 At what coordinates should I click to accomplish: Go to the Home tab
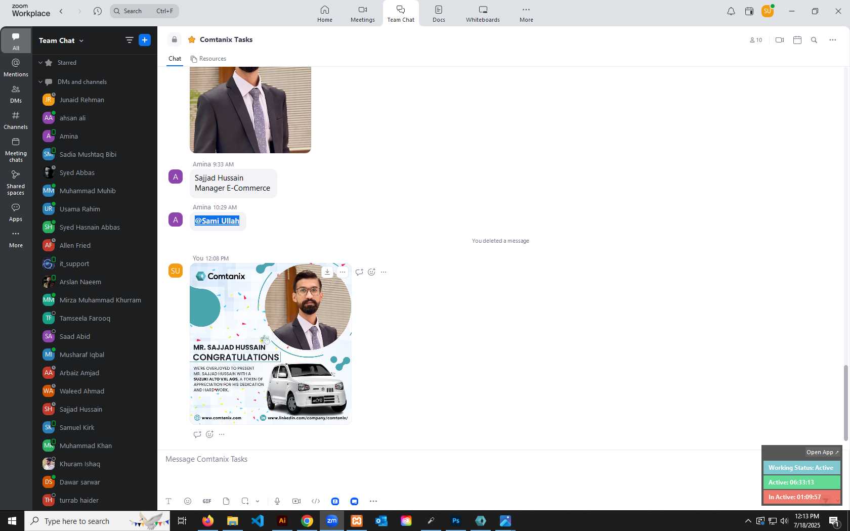tap(325, 14)
